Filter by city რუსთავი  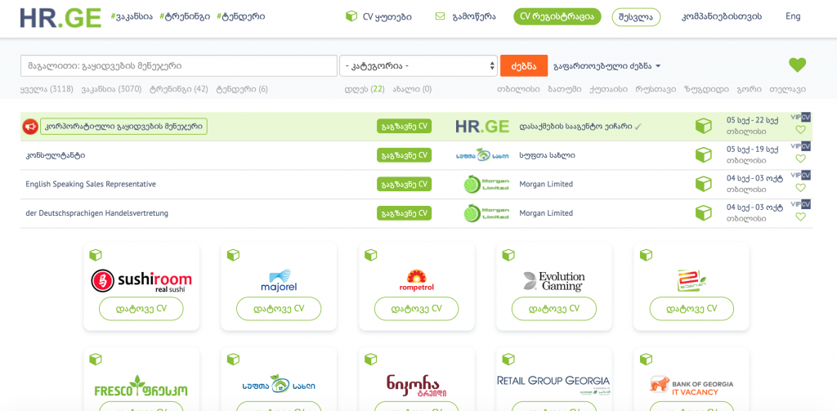tap(656, 89)
